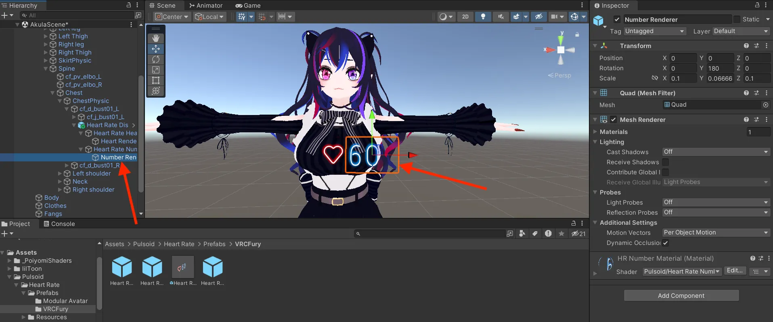Click the Project search field

point(429,234)
